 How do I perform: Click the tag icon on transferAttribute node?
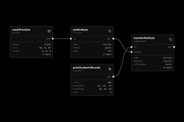click(x=170, y=39)
